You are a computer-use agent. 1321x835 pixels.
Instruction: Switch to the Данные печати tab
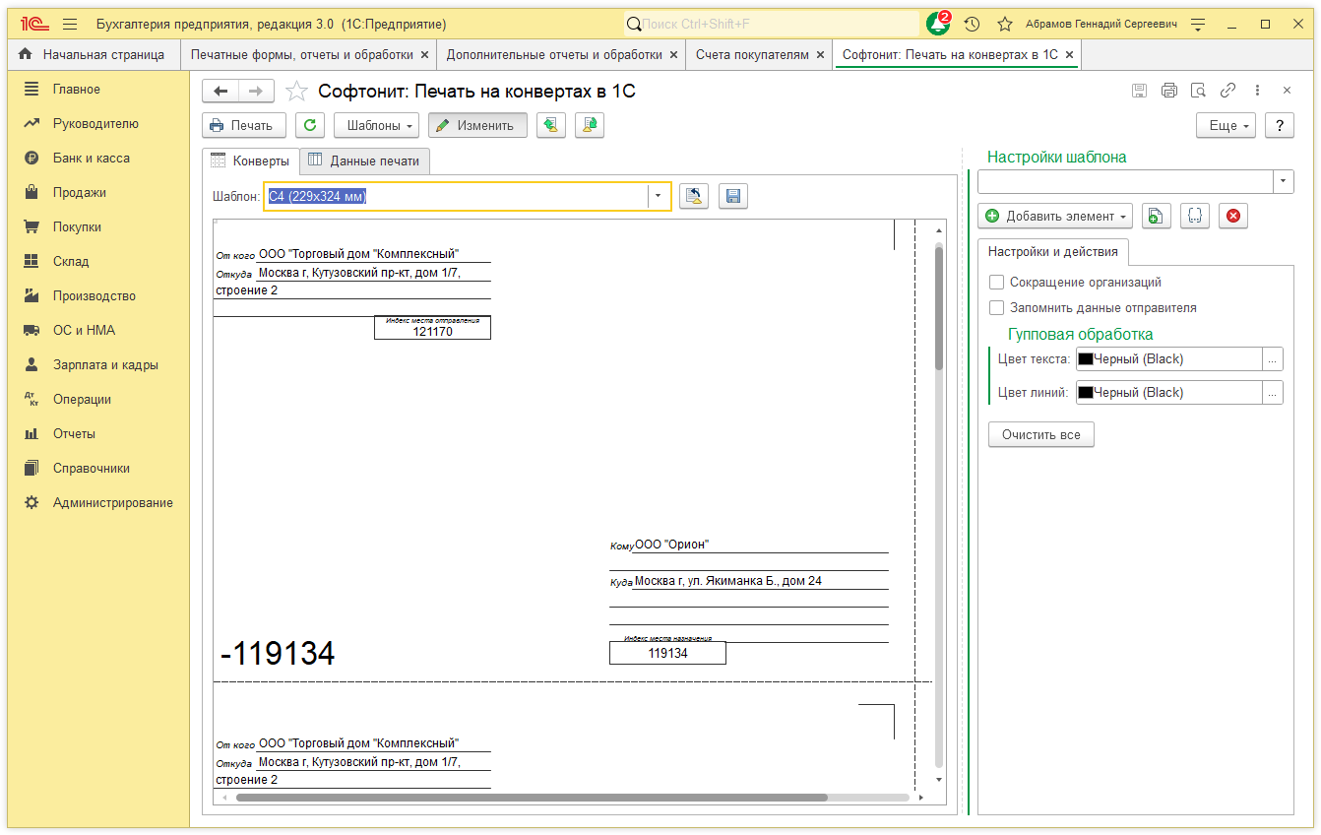364,161
